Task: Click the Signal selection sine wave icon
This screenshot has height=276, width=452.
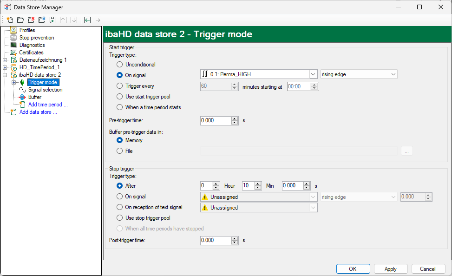Action: (22, 90)
